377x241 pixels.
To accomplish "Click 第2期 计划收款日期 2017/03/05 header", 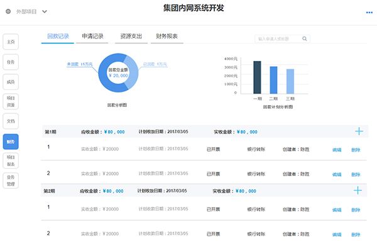I will click(162, 191).
